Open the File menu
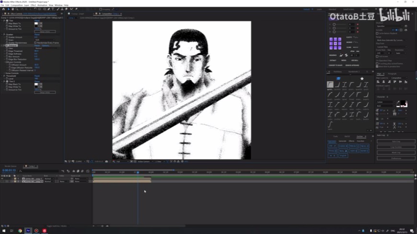The image size is (417, 234). click(2, 5)
